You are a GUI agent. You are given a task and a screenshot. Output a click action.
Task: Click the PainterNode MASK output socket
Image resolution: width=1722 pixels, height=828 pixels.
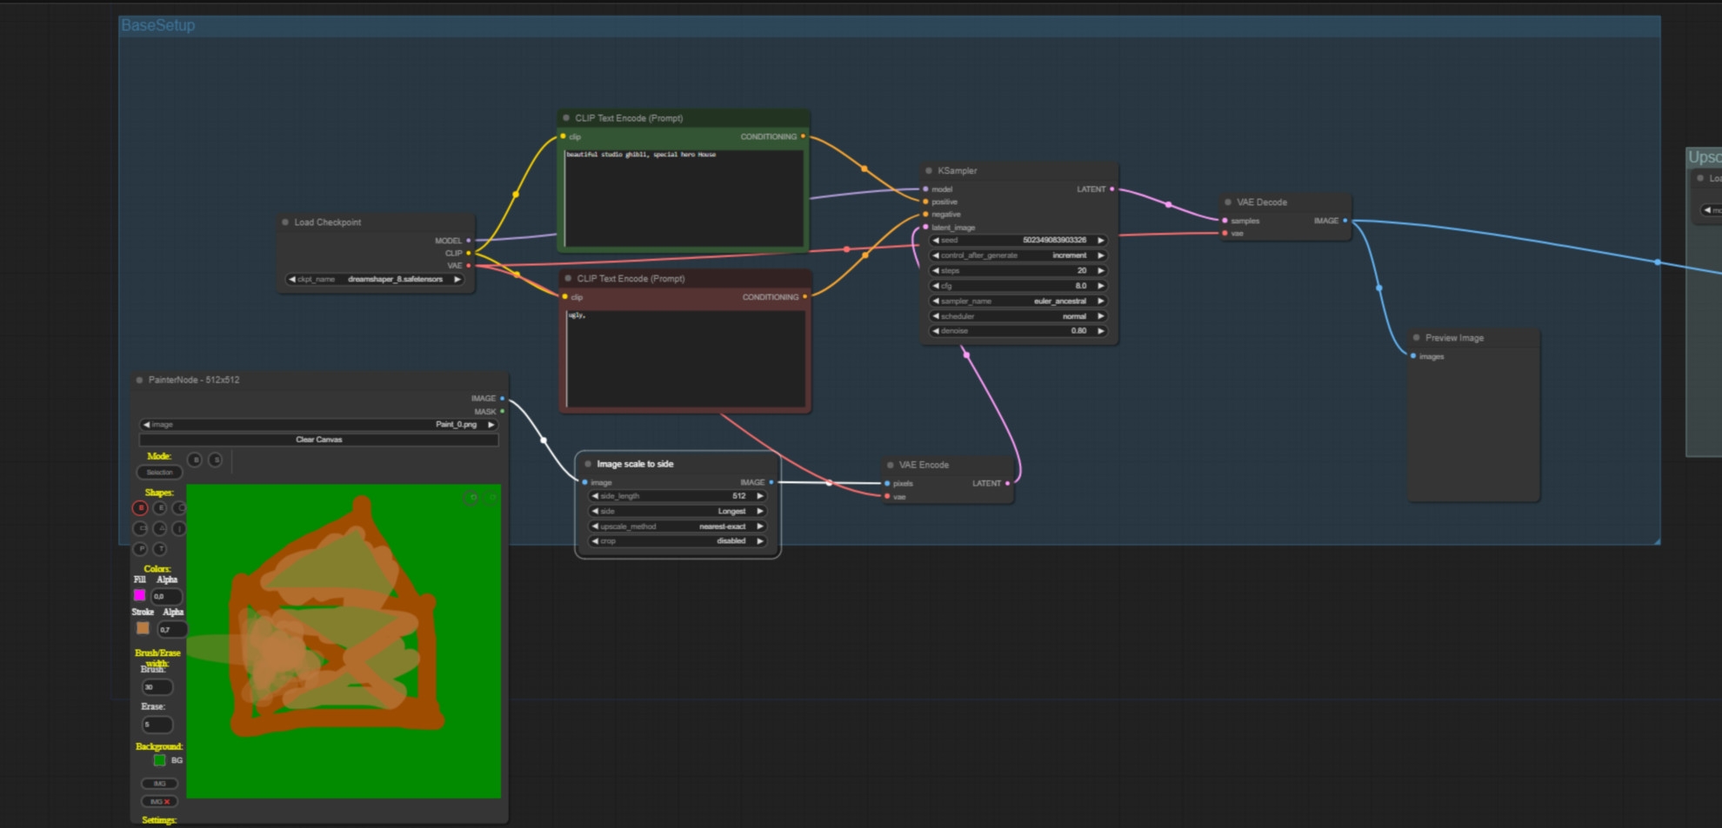coord(502,412)
